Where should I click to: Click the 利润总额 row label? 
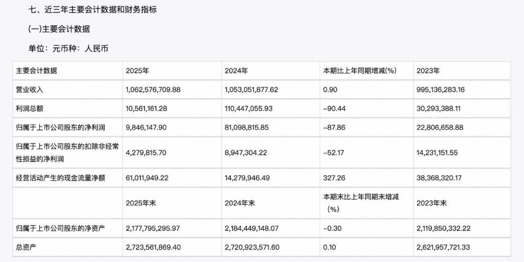pos(29,109)
